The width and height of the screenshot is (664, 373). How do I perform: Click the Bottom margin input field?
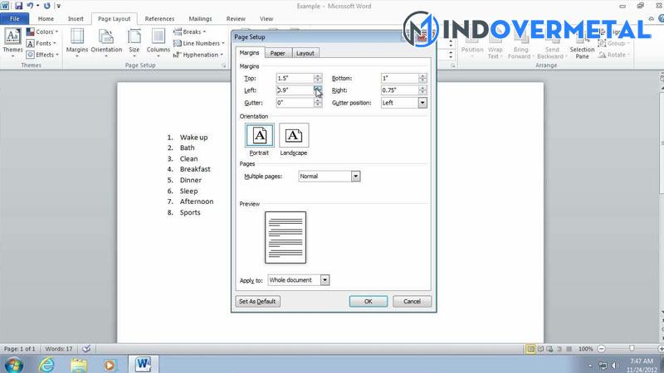coord(400,78)
